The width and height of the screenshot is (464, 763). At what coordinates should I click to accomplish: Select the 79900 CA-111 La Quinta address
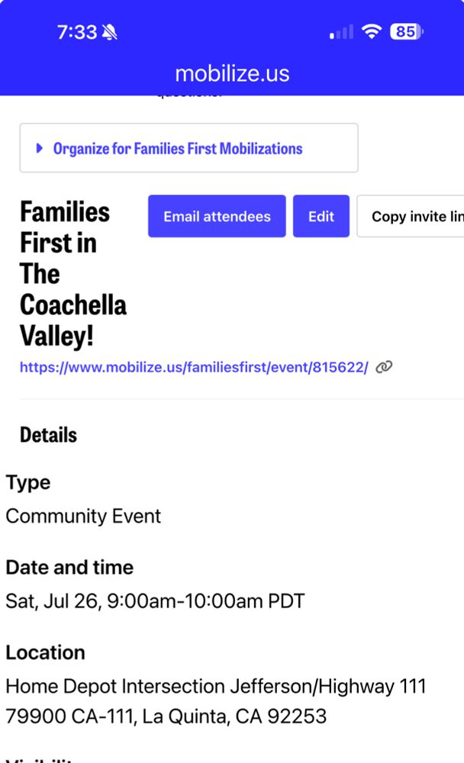(166, 716)
